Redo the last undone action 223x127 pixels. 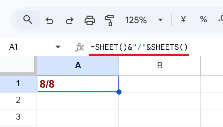pyautogui.click(x=69, y=21)
